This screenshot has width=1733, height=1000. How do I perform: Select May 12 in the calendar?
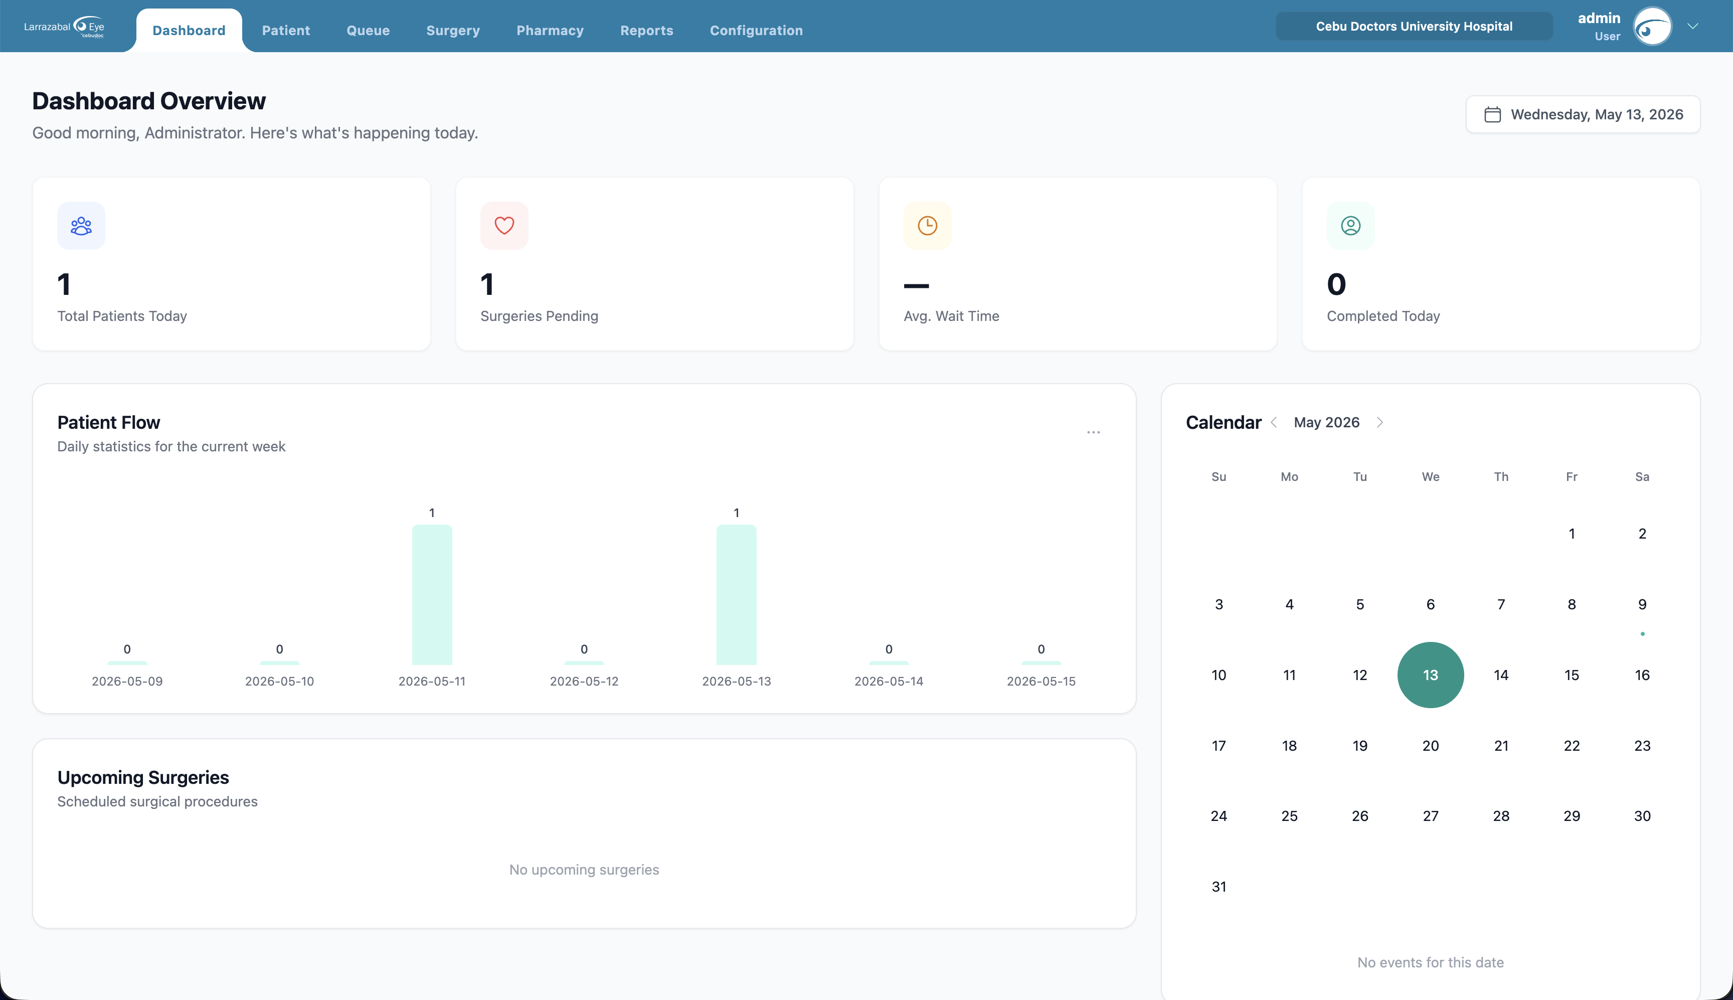(1359, 675)
